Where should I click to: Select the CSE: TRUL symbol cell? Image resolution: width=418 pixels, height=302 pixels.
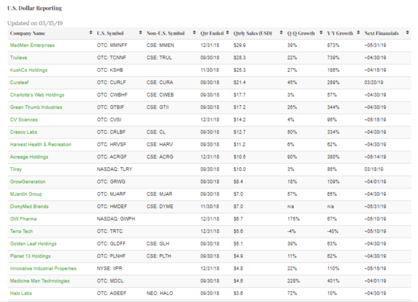(159, 58)
